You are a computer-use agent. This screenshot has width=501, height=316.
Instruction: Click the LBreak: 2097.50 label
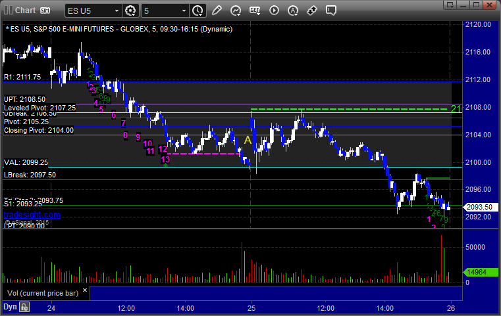[30, 175]
